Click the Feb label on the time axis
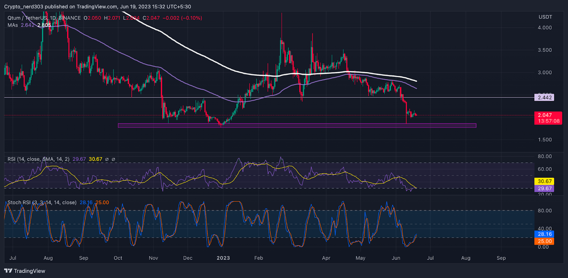The image size is (568, 278). pos(258,258)
